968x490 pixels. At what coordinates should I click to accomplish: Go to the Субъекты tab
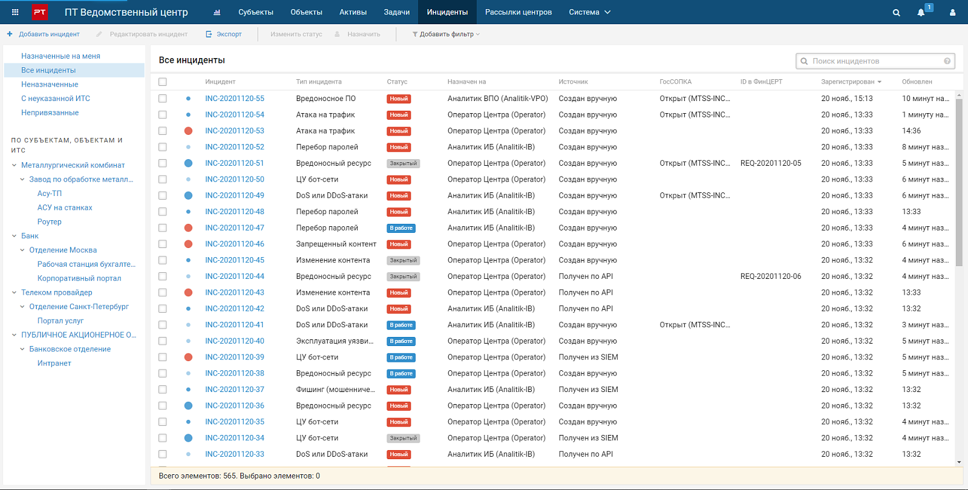tap(256, 12)
